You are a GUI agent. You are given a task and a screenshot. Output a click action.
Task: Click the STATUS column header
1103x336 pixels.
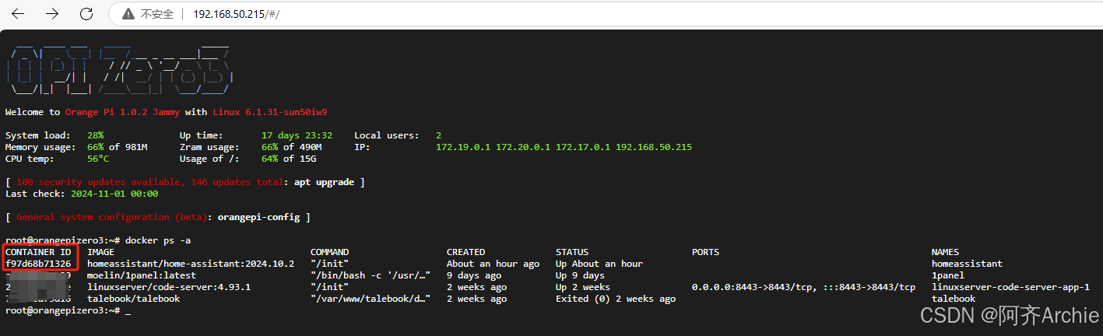pos(572,252)
